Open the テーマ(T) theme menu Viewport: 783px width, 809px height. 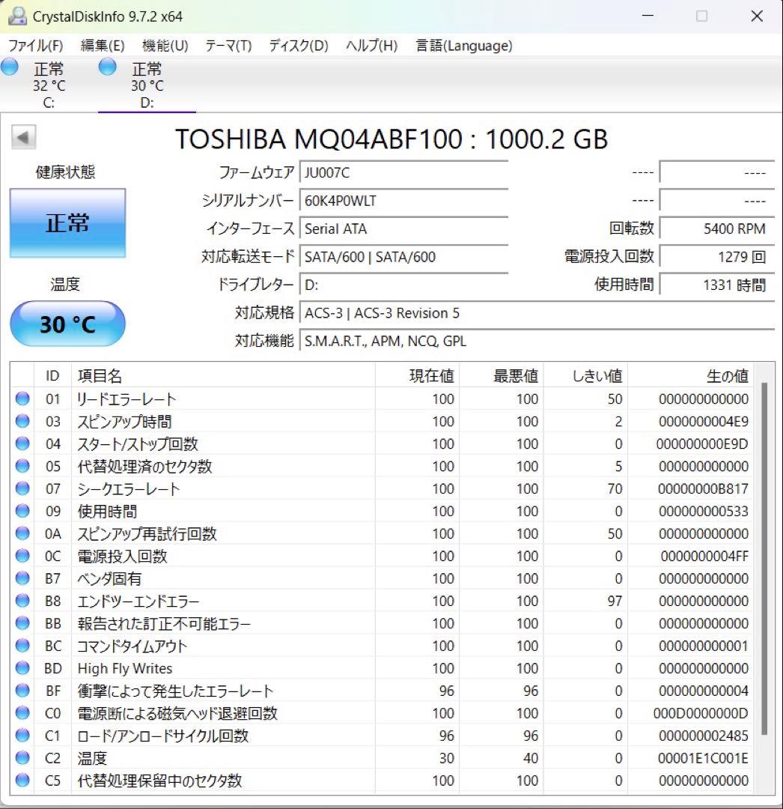point(227,46)
